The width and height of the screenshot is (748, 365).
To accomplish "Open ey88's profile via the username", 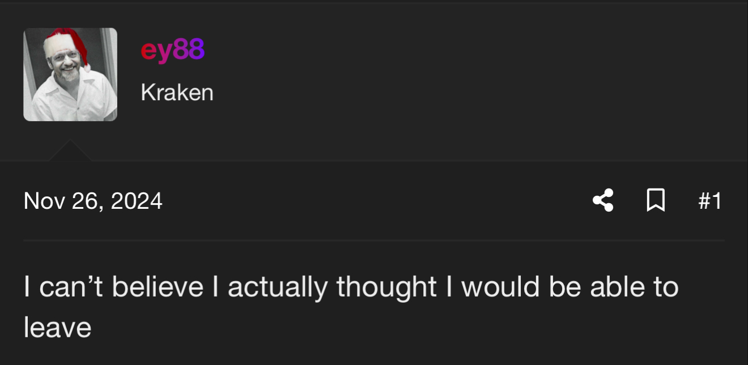I will tap(172, 50).
